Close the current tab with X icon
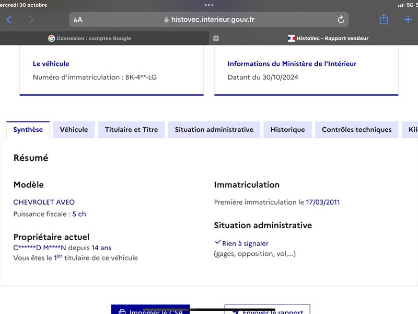The image size is (418, 314). (216, 38)
